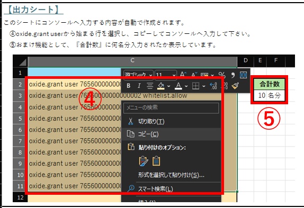Toggle Bold in the mini toolbar
304x208 pixels.
tap(128, 86)
